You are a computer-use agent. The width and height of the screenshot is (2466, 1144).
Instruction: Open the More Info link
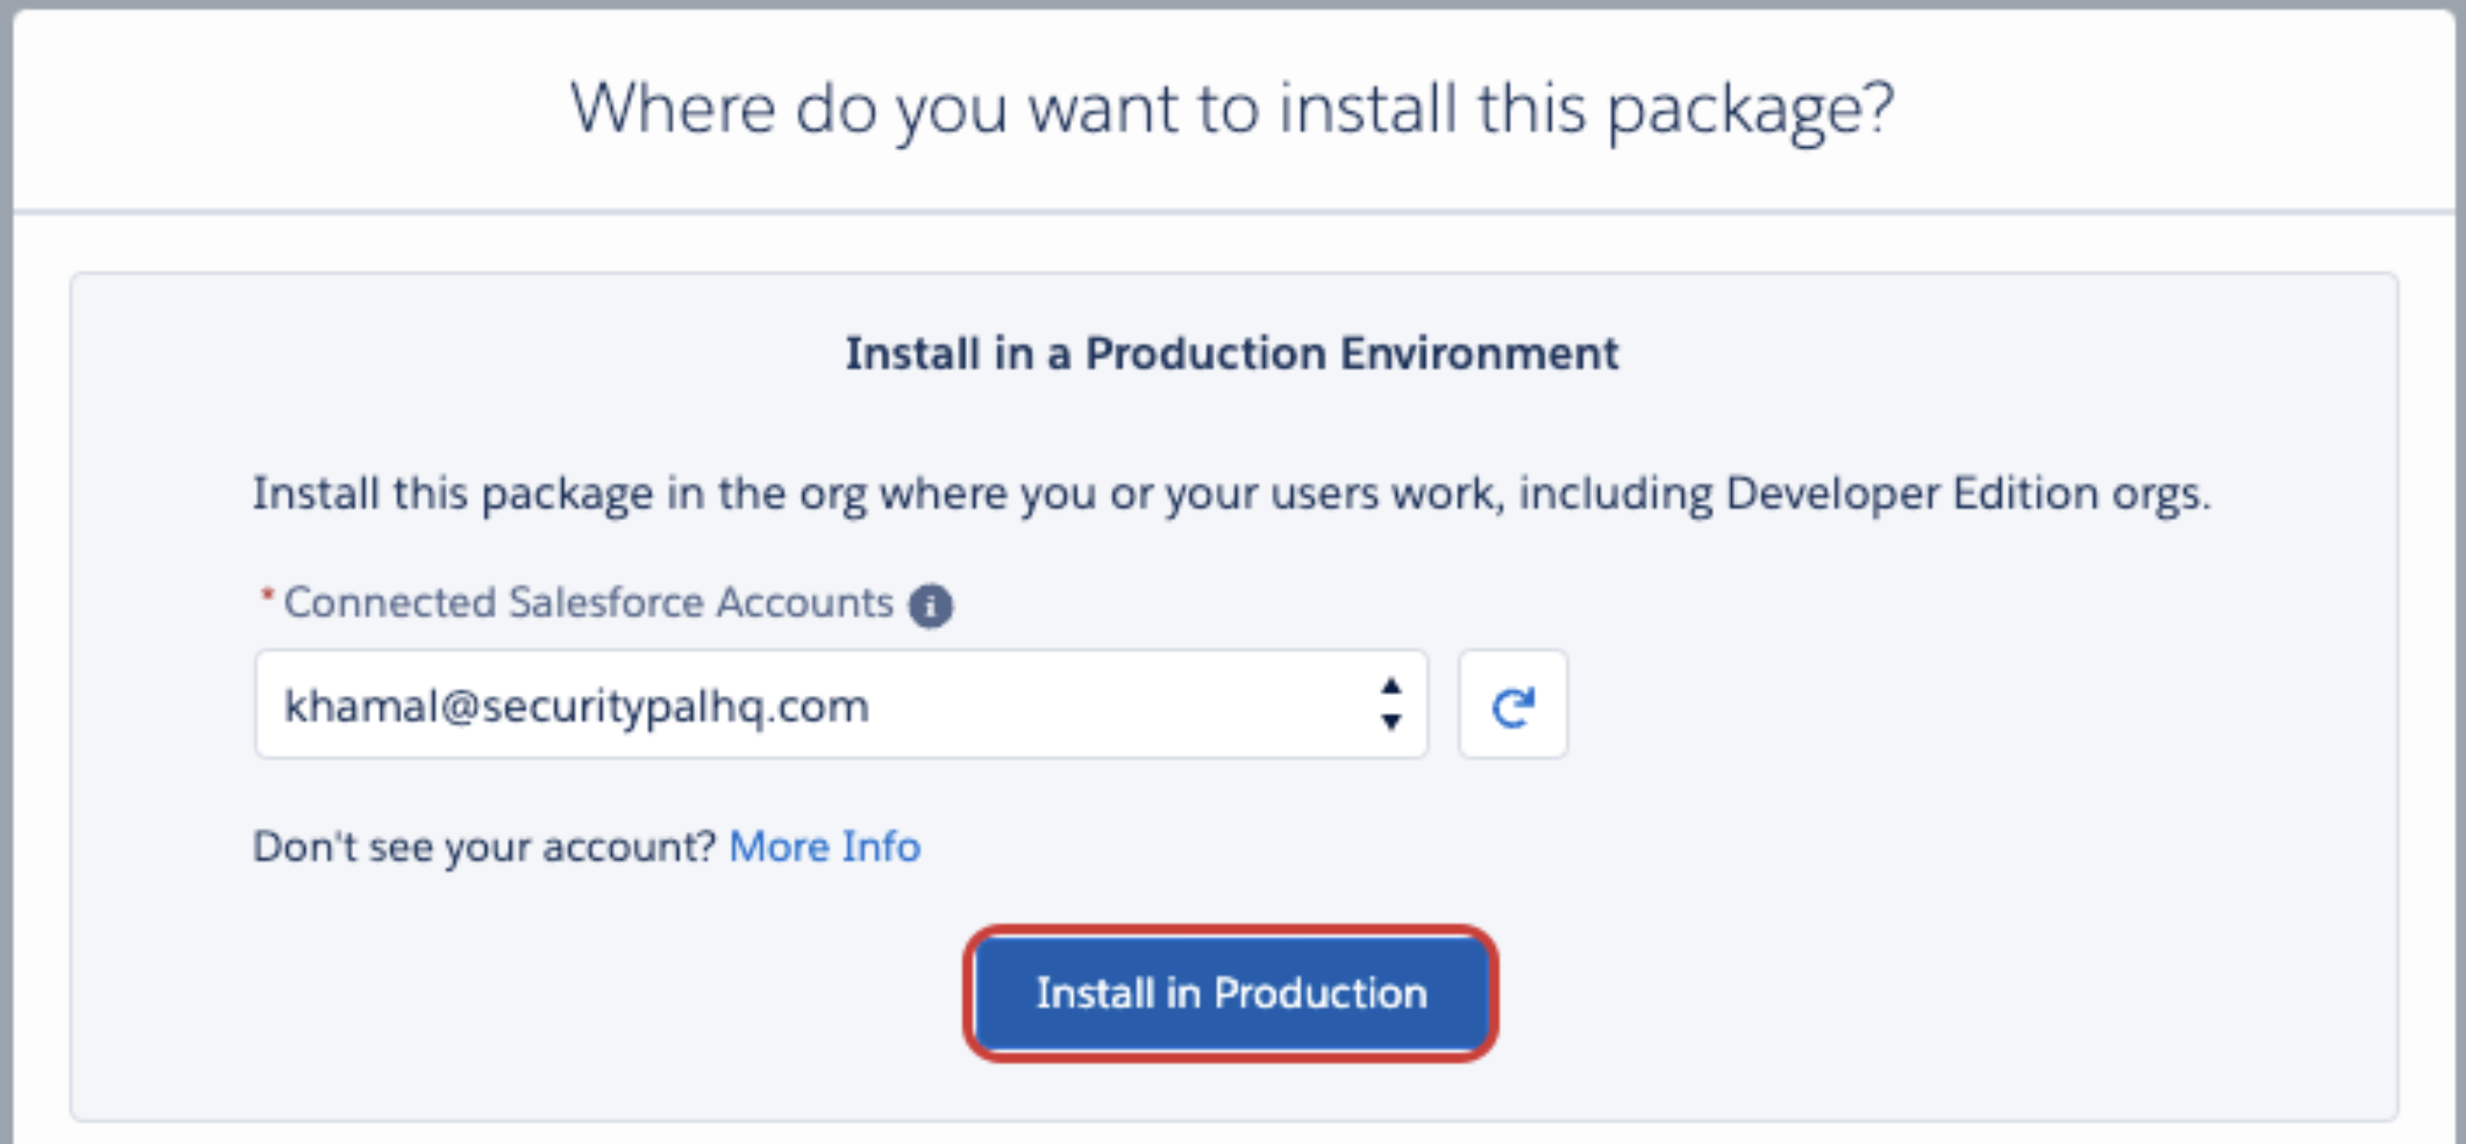824,846
